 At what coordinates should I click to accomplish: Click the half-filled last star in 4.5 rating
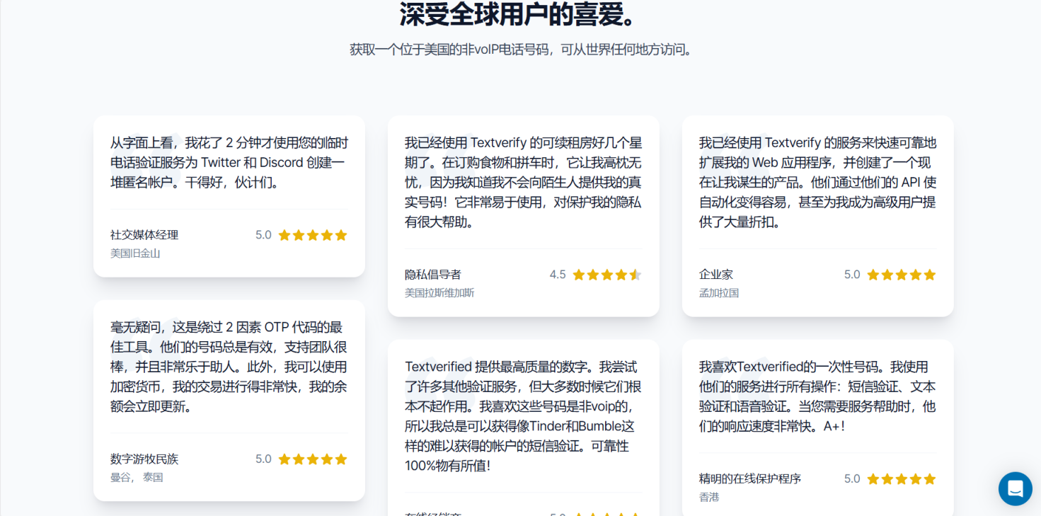point(635,275)
